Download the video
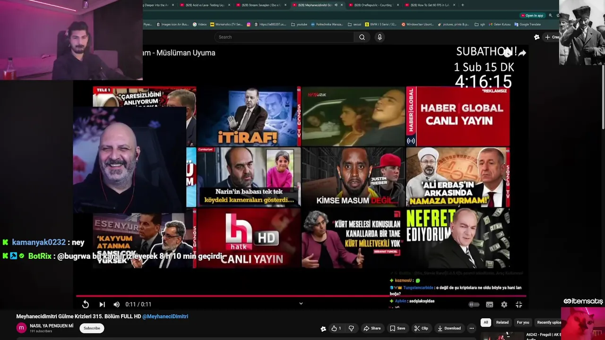The image size is (605, 340). [x=449, y=328]
